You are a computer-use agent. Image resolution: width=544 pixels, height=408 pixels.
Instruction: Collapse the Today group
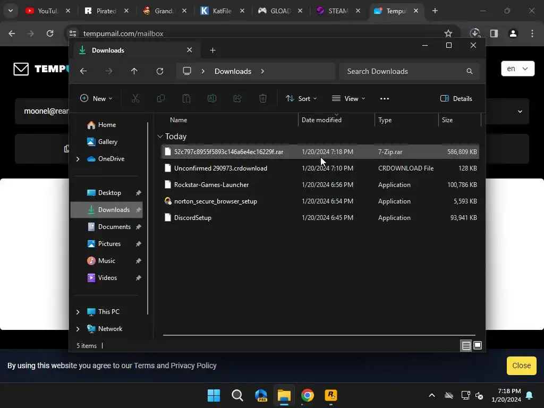pos(160,137)
